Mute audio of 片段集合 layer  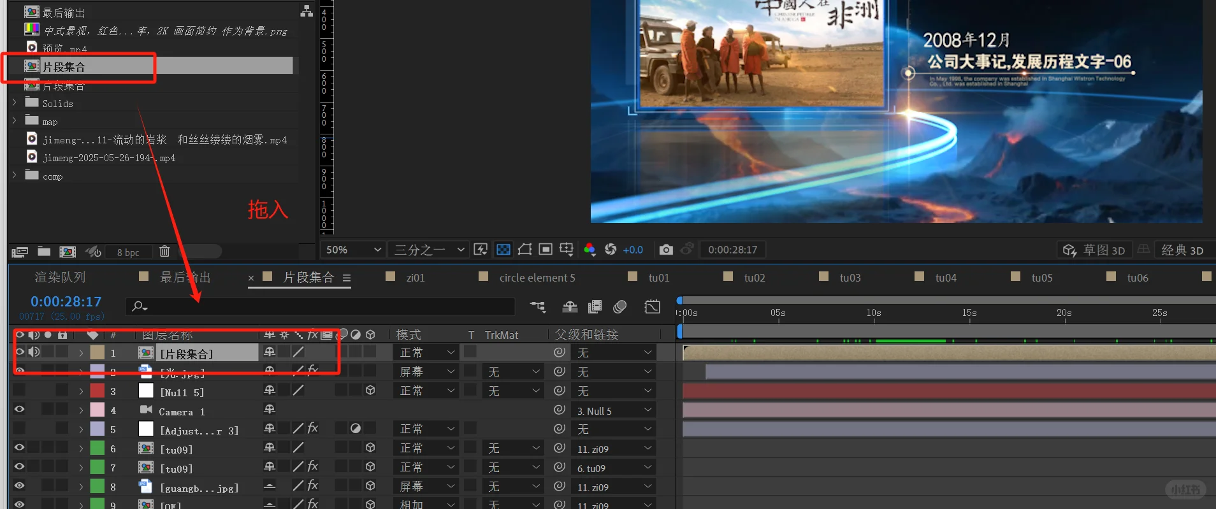coord(34,352)
